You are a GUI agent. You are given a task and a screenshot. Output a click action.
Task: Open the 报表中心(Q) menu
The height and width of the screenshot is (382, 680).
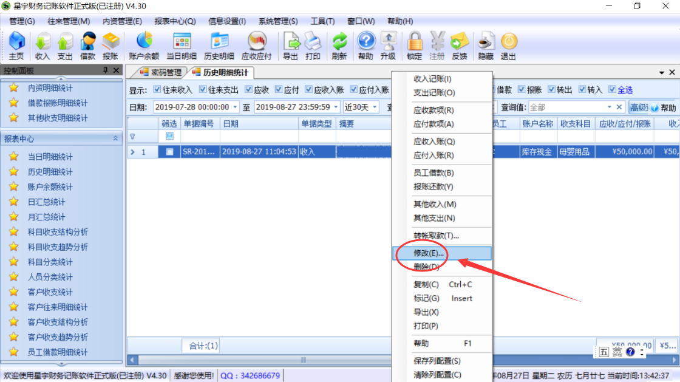coord(175,21)
